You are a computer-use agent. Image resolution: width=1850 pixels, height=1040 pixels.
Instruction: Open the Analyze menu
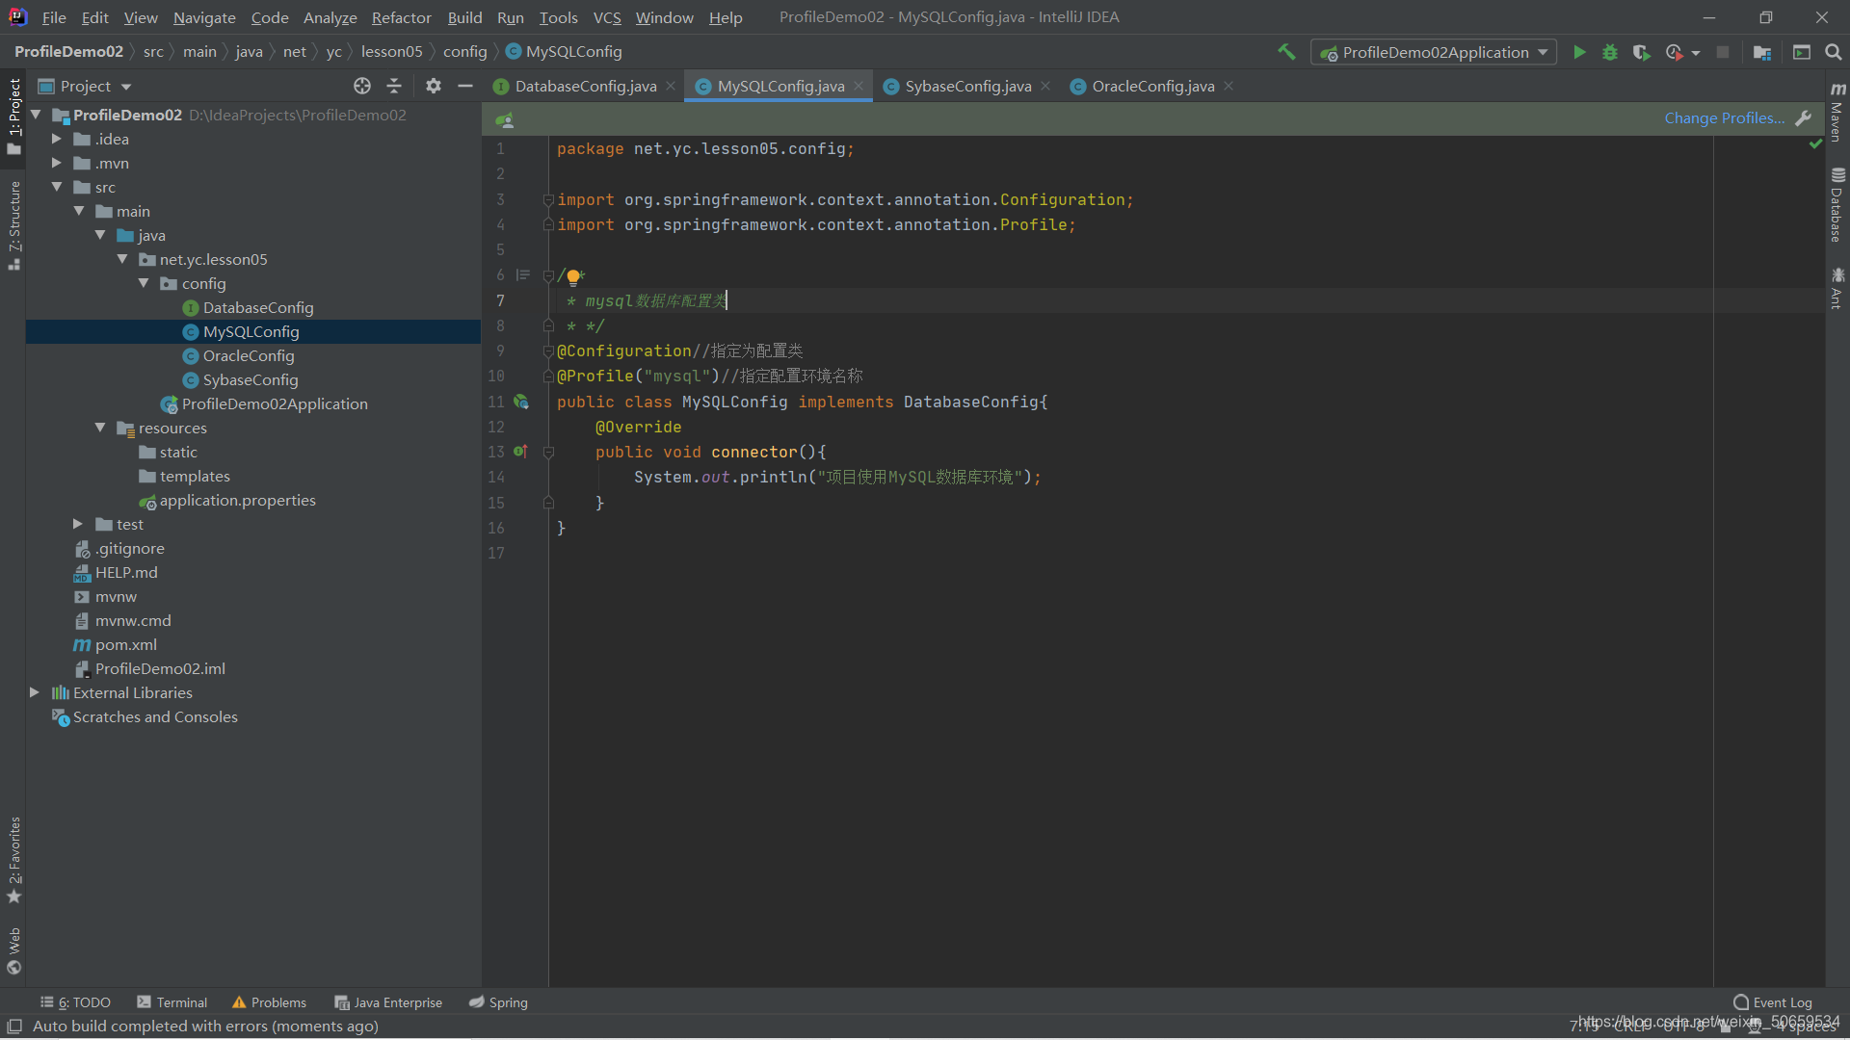[x=330, y=17]
